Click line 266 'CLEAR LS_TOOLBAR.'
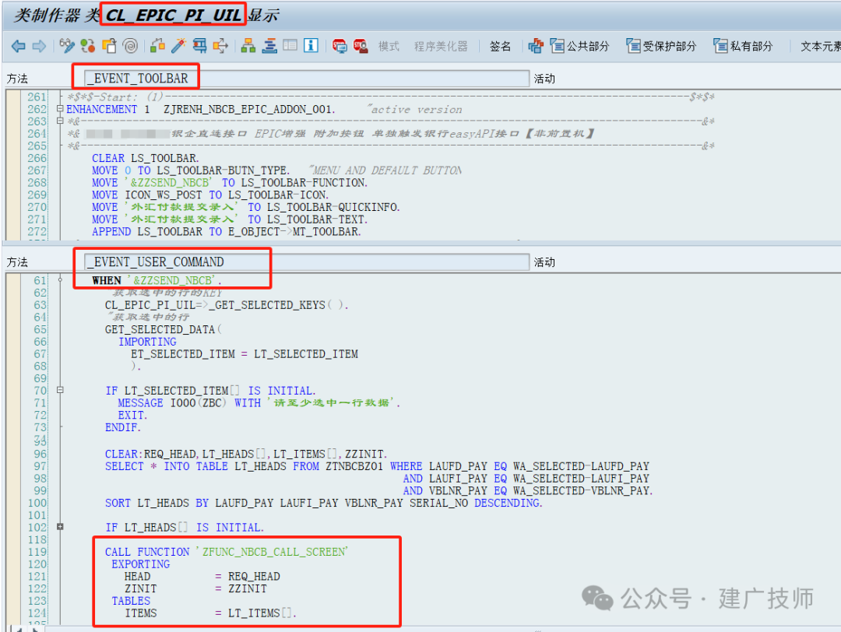 (x=146, y=158)
